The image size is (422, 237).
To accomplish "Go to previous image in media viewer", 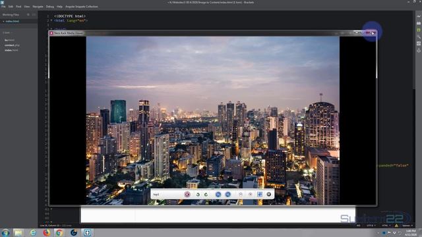I will [x=218, y=194].
